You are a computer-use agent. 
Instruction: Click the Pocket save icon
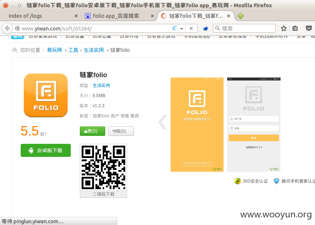click(308, 28)
